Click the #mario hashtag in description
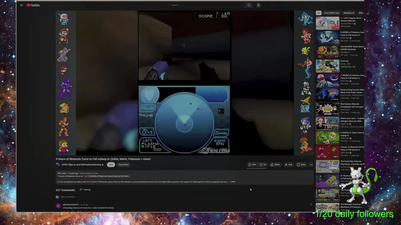The height and width of the screenshot is (225, 401). click(82, 173)
